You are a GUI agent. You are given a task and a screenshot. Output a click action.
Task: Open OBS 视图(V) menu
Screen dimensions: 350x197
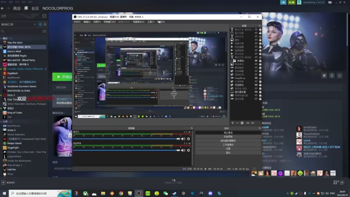click(97, 22)
